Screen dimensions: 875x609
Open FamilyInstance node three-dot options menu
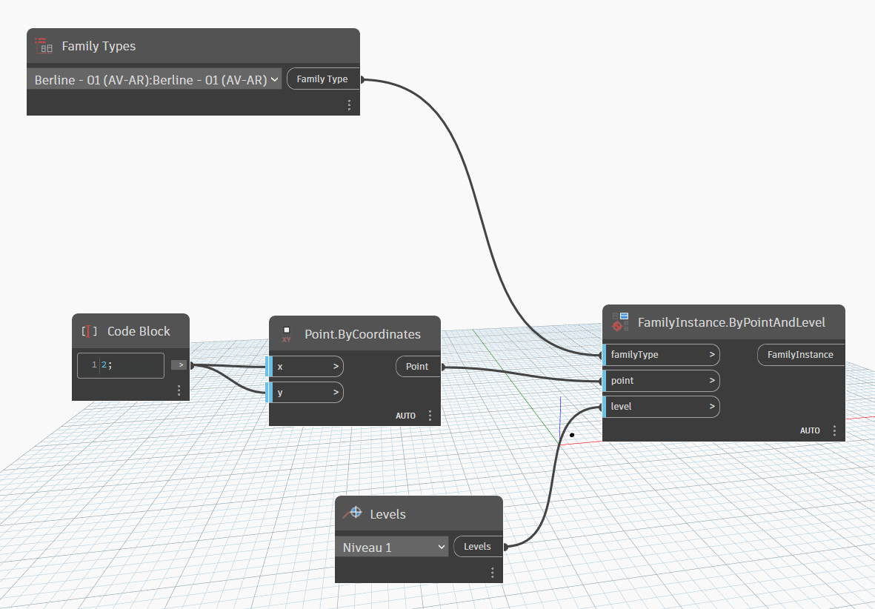click(x=834, y=430)
